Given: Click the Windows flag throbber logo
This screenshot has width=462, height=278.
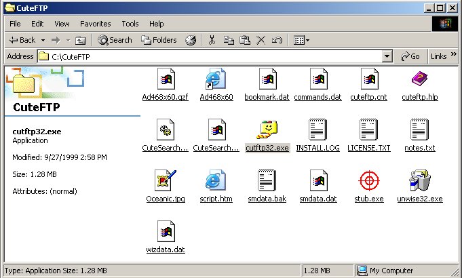Looking at the screenshot, I should coord(445,24).
